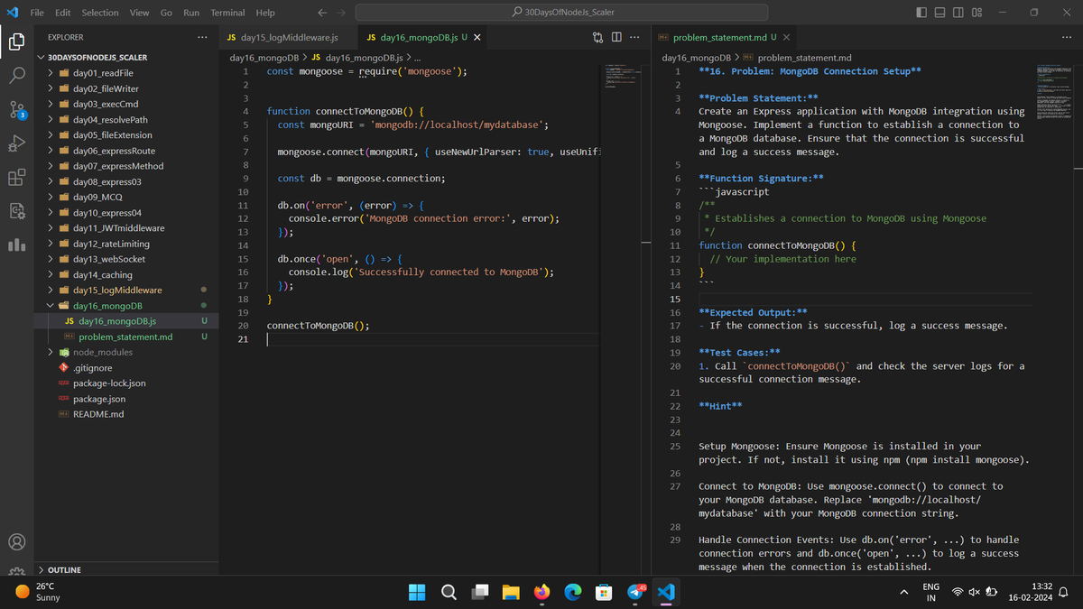Place cursor on empty line 21 of day16_mongoDB.js

pos(432,339)
